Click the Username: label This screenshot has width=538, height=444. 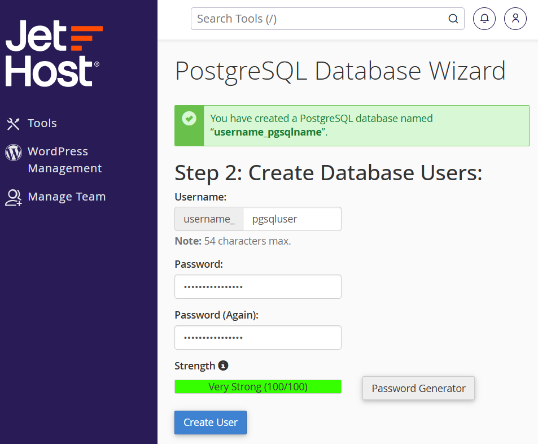click(x=200, y=197)
